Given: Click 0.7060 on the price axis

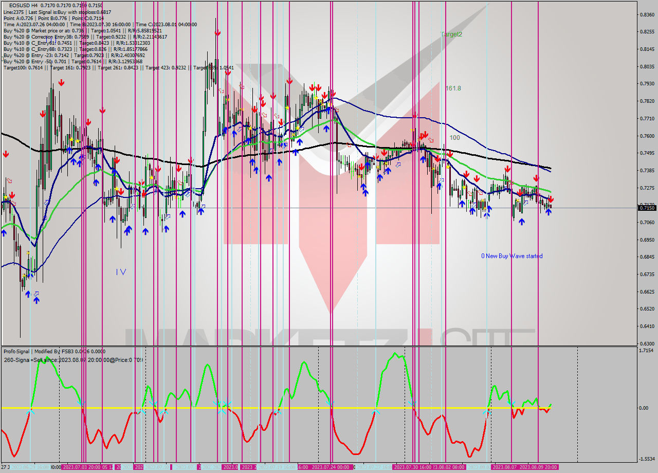Looking at the screenshot, I should pyautogui.click(x=647, y=222).
